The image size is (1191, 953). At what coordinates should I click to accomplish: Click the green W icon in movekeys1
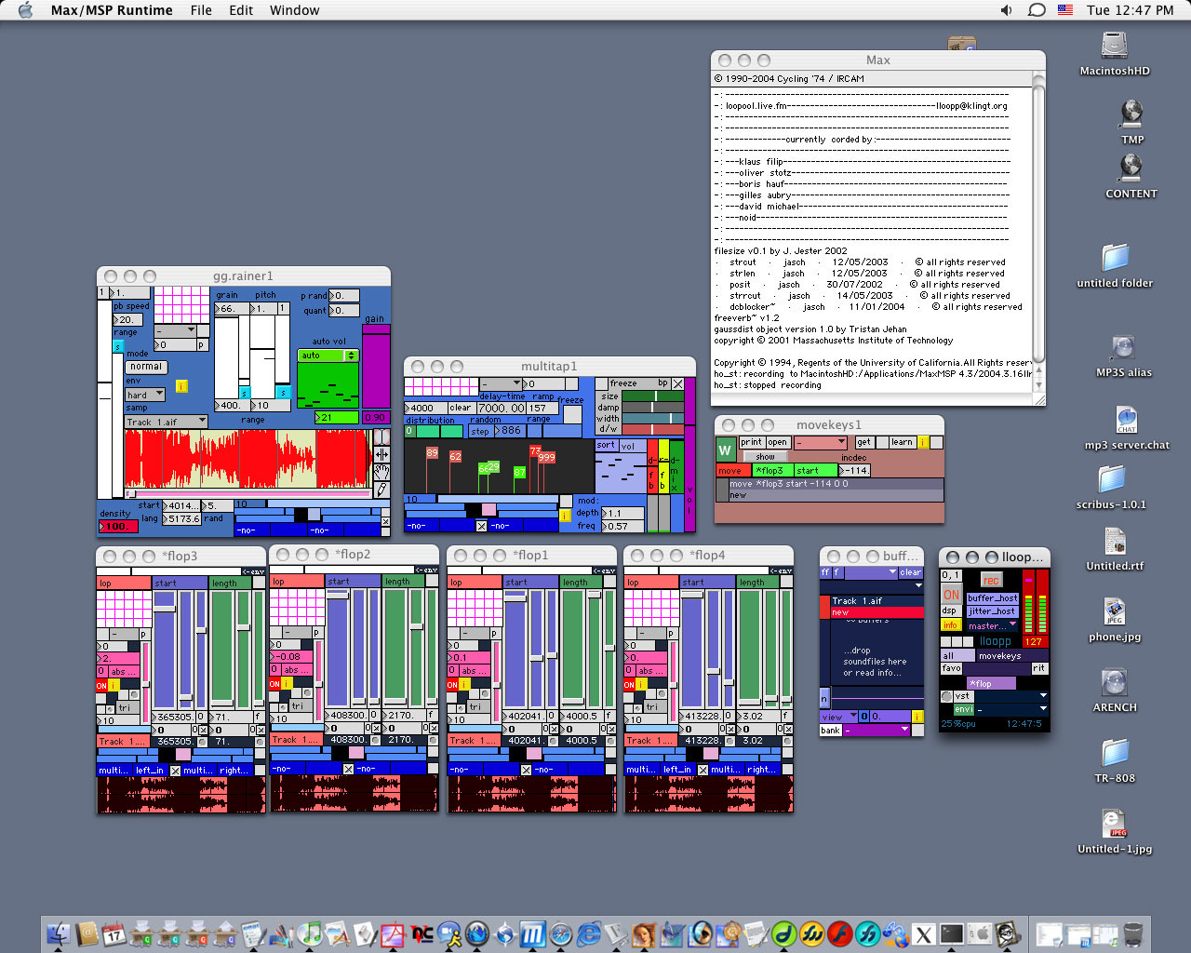click(725, 450)
